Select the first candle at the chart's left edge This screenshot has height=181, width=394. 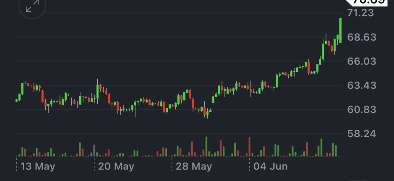(x=17, y=100)
